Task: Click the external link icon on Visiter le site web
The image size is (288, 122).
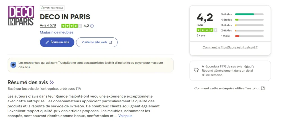Action: (110, 42)
